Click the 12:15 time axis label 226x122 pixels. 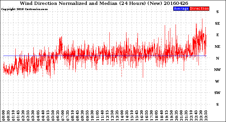(107, 115)
